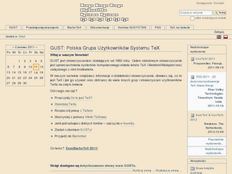Click 'Nadchodzące wydarzenia...' footer link
This screenshot has width=232, height=174.
pos(214,151)
